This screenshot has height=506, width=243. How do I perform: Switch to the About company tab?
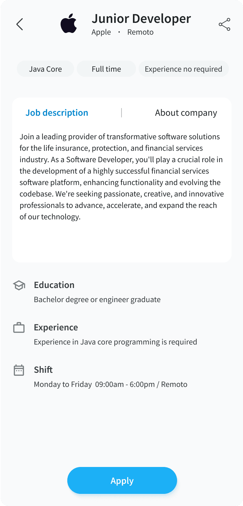pos(186,112)
